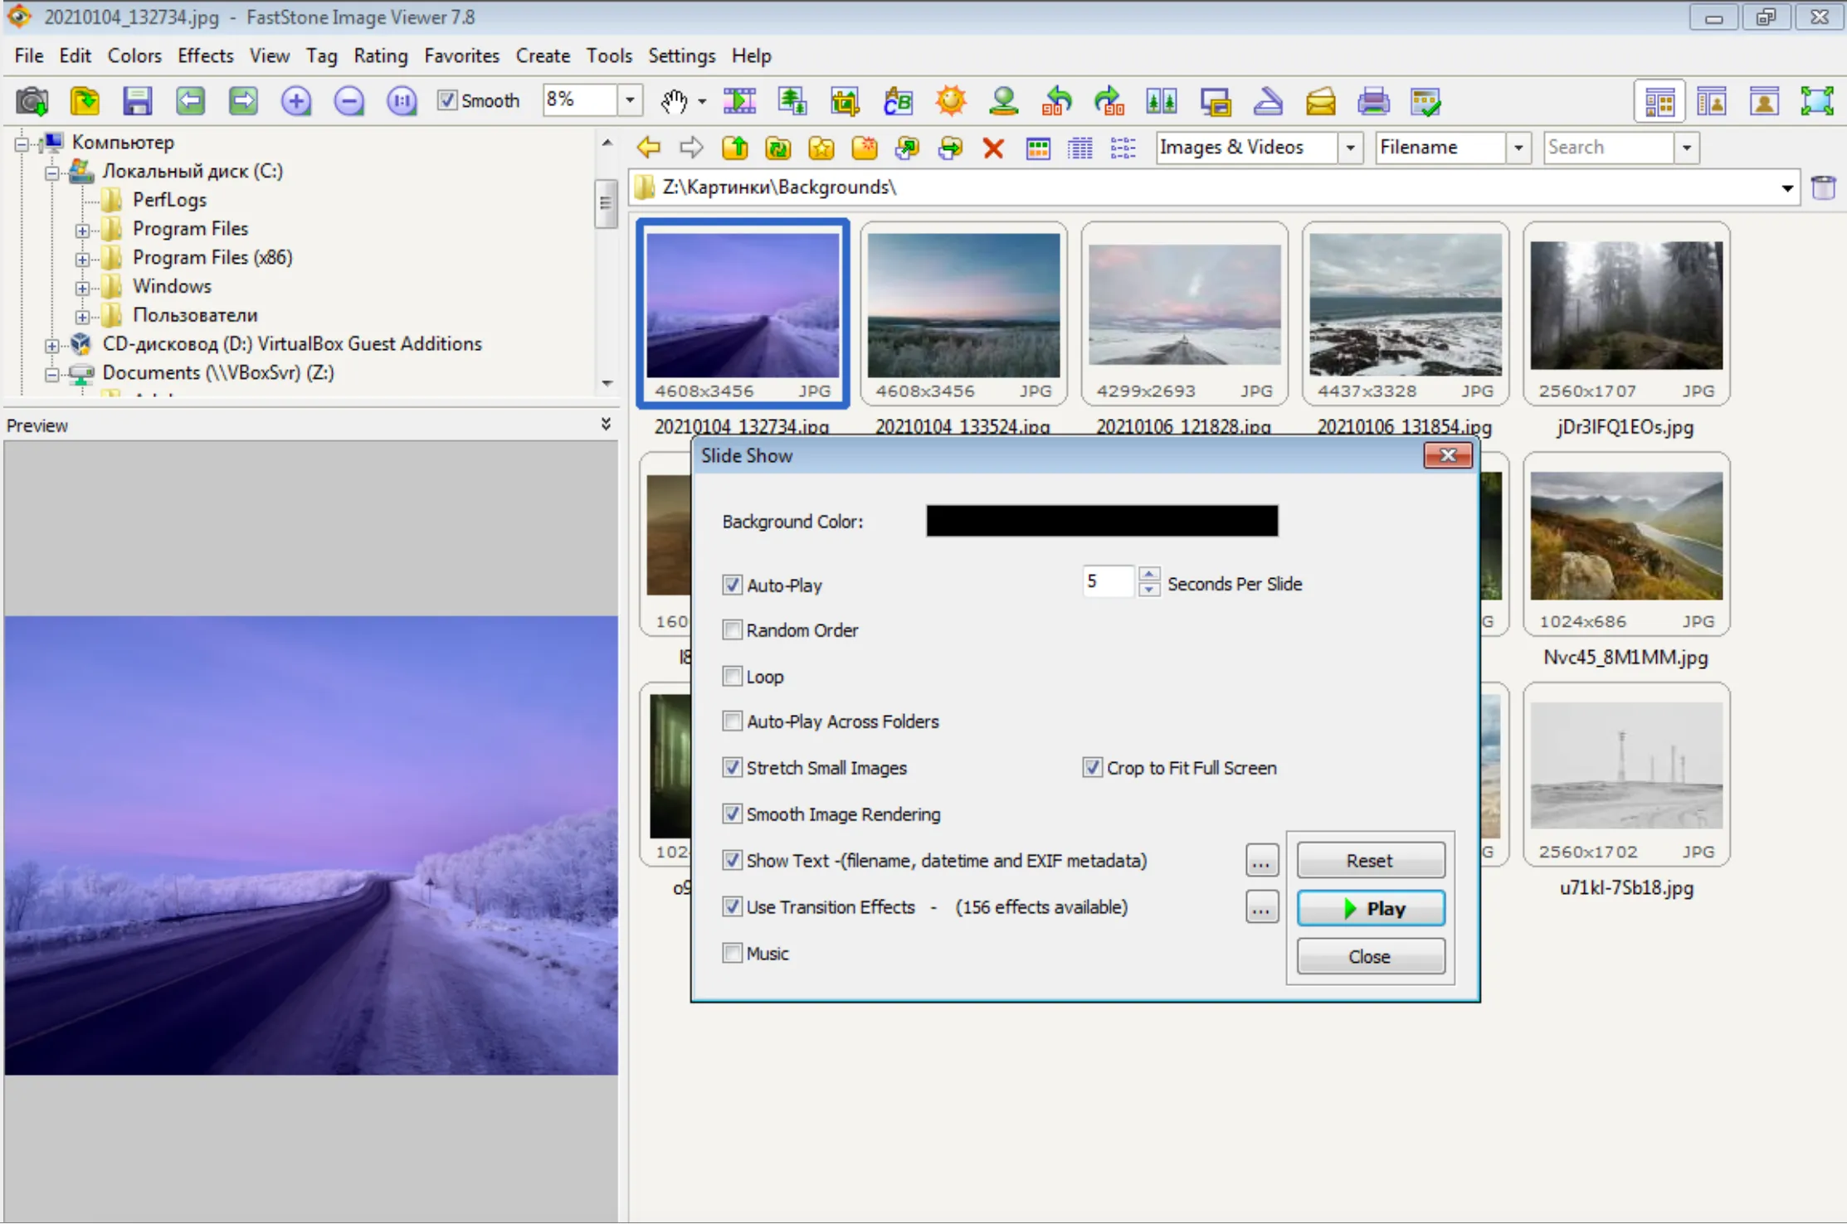Click the black Background Color swatch
Screen dimensions: 1847x1224
[x=1102, y=521]
